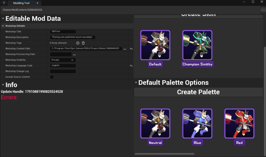The width and height of the screenshot is (266, 157).
Task: Click the Update Handle number text
Action: (44, 92)
